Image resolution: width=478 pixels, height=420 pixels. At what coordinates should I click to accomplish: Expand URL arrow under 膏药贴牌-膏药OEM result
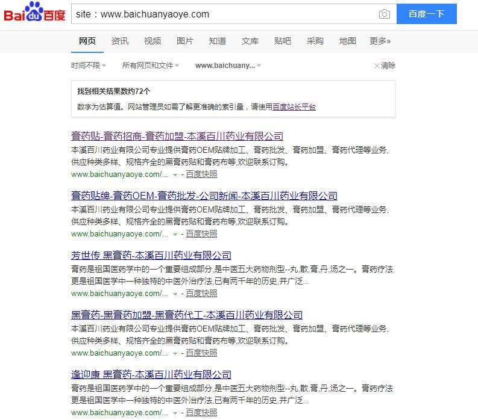175,235
